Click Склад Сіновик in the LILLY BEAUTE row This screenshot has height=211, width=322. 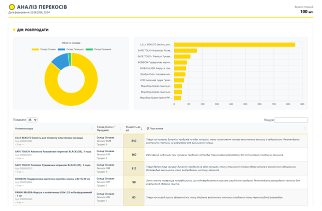coord(105,137)
